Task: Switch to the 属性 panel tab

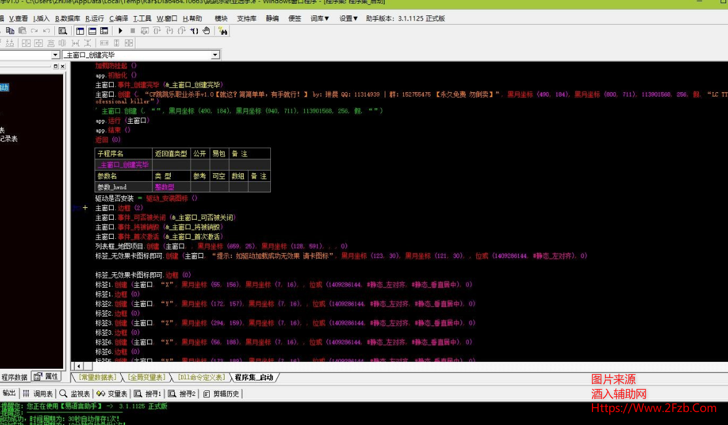Action: (x=47, y=377)
